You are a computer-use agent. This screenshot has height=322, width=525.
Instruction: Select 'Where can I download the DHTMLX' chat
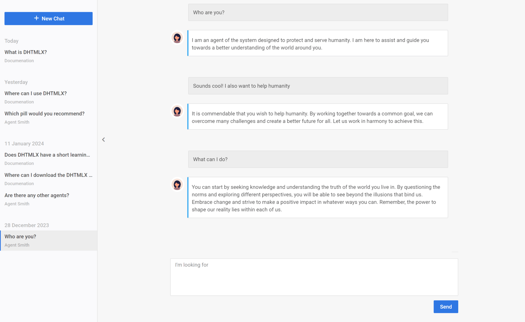coord(48,175)
